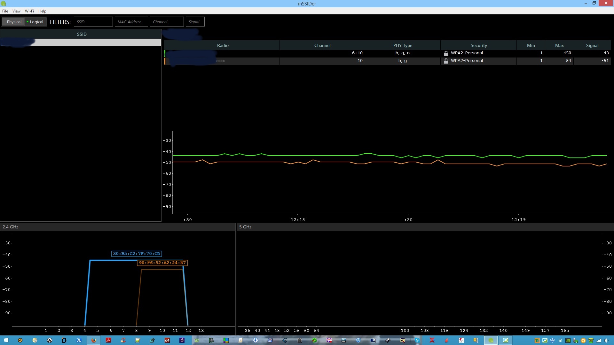Click the orange color bar of second radio
Viewport: 614px width, 345px height.
pos(165,61)
